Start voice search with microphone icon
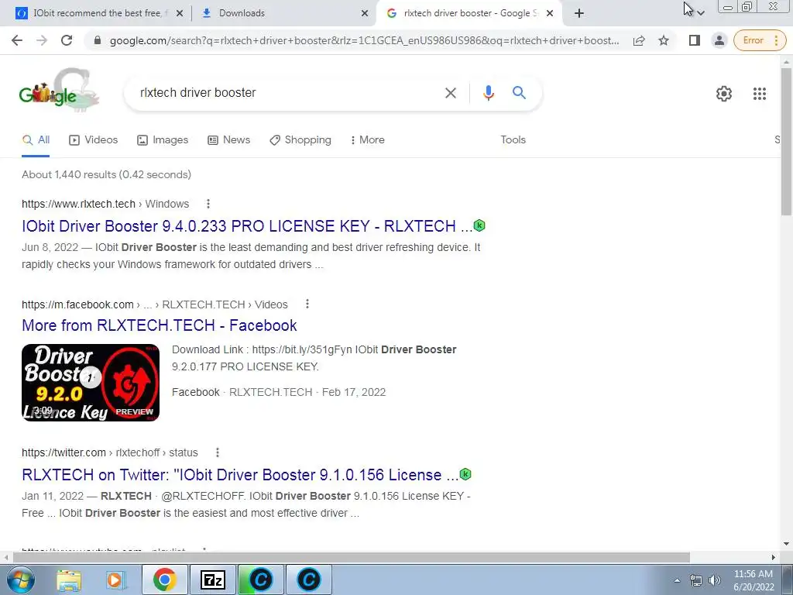This screenshot has height=595, width=793. pyautogui.click(x=489, y=93)
